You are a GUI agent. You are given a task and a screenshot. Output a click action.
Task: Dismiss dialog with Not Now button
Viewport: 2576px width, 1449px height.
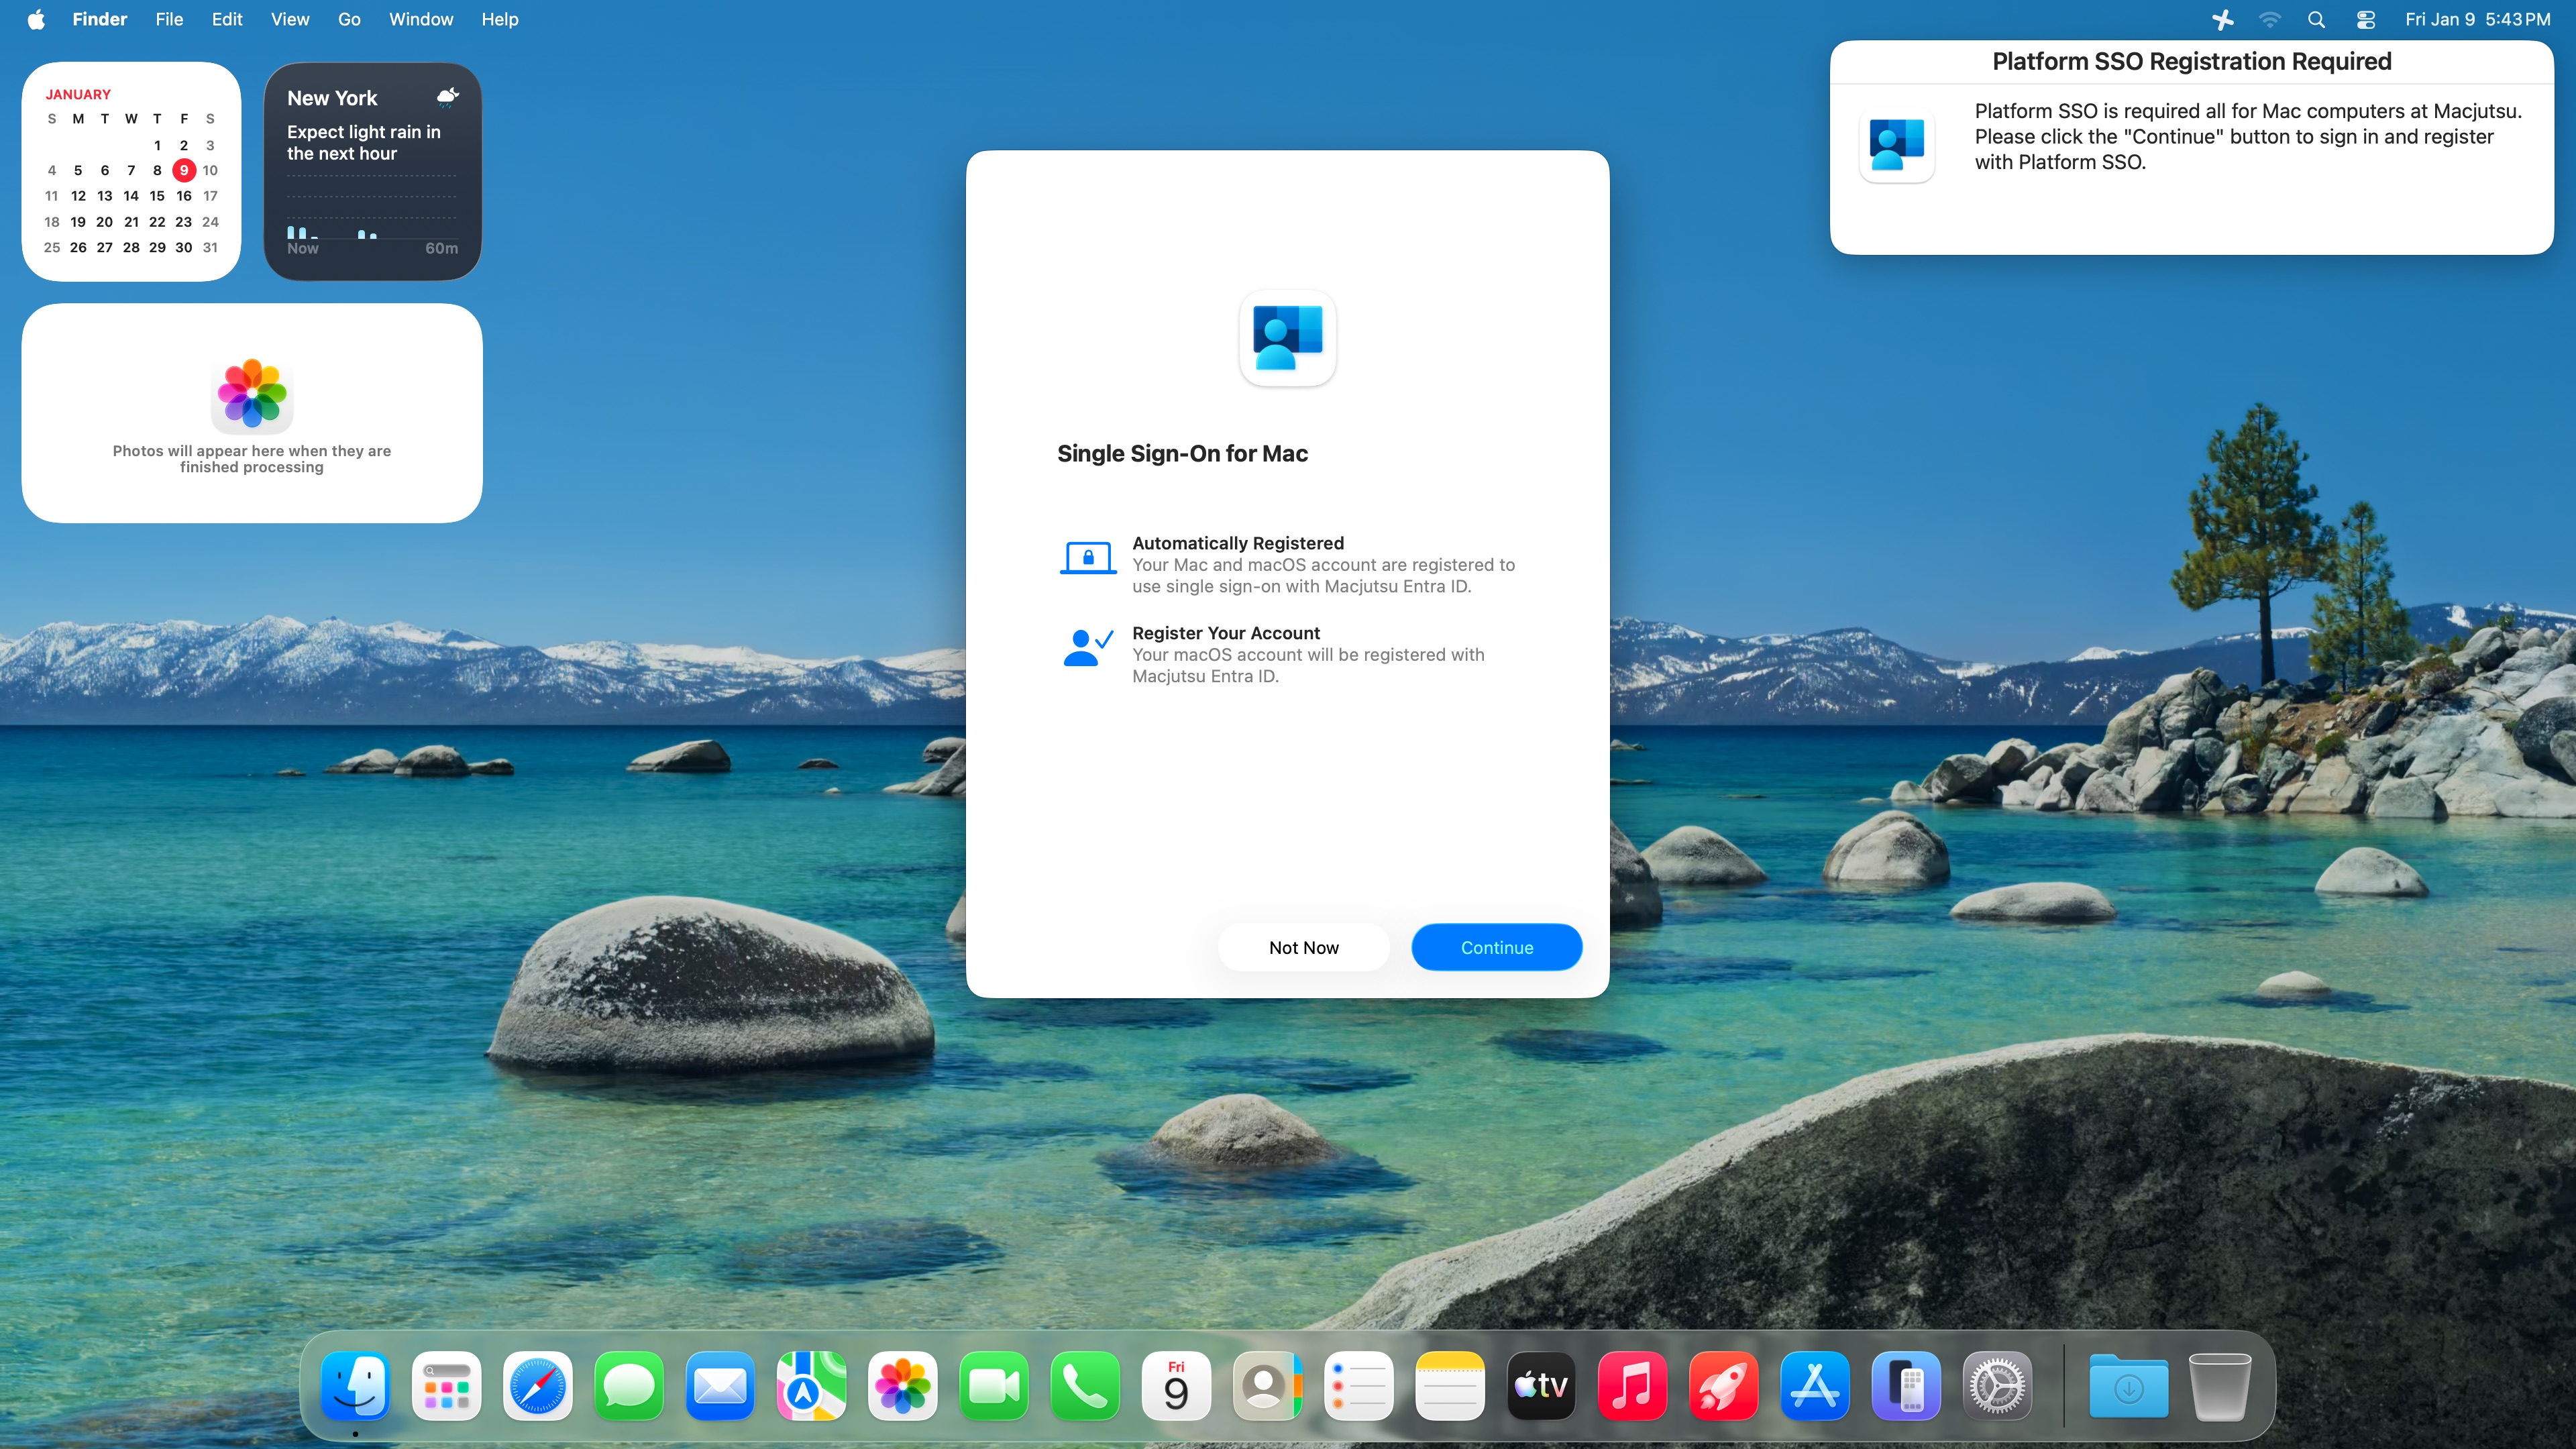pos(1303,947)
